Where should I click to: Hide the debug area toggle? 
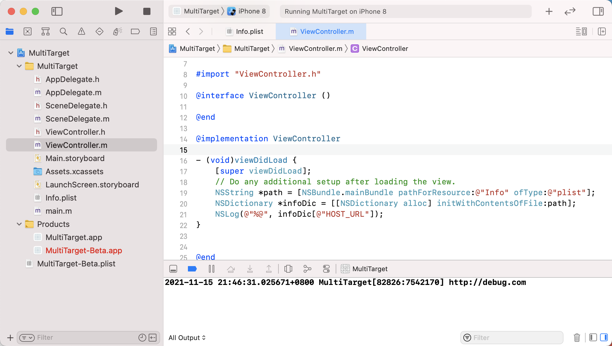173,269
